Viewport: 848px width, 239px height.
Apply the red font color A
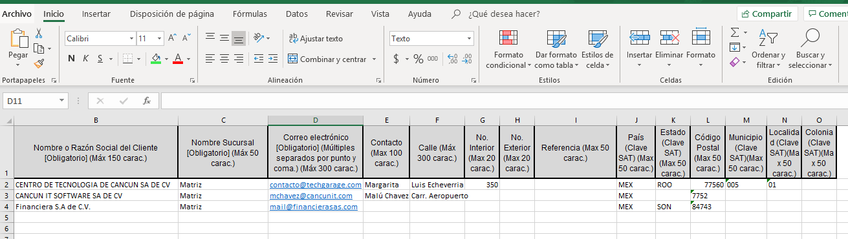[178, 59]
